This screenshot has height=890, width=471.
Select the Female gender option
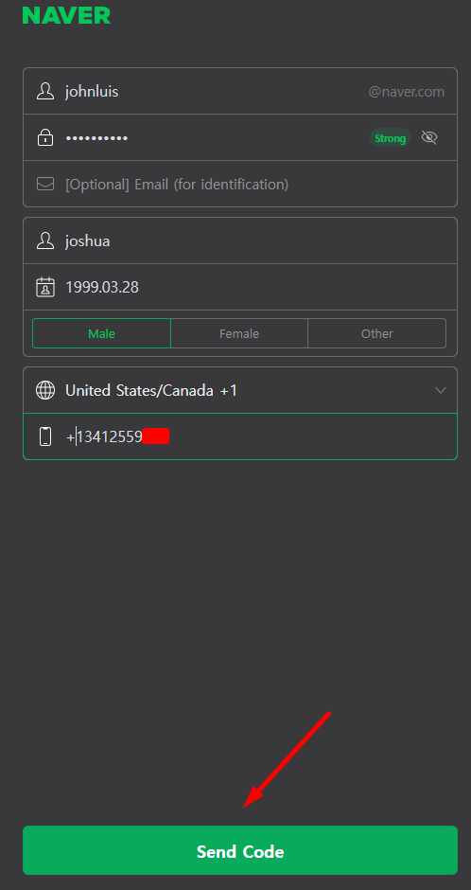(x=239, y=333)
